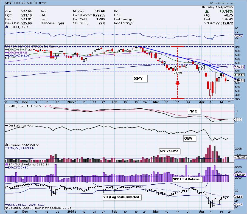Image resolution: width=247 pixels, height=214 pixels.
Task: Click the green up-triangle beside +0.14%
Action: [207, 11]
